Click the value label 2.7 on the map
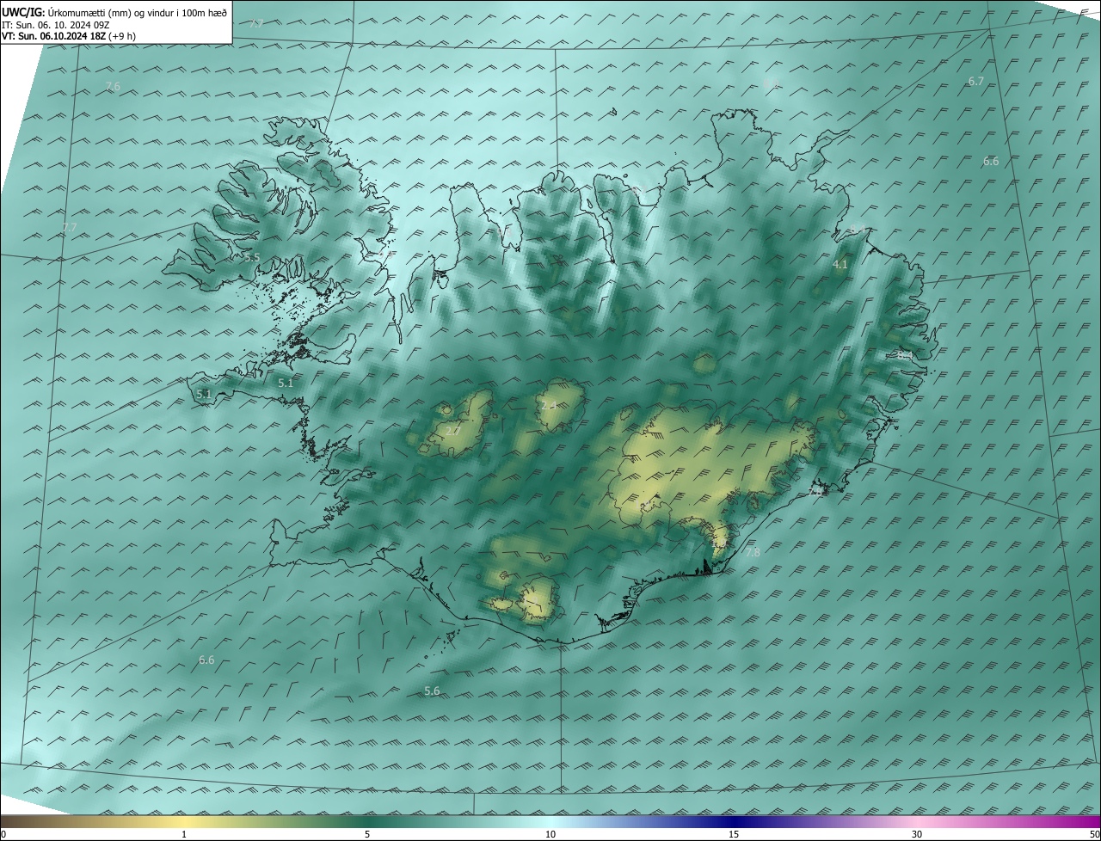 pyautogui.click(x=452, y=431)
